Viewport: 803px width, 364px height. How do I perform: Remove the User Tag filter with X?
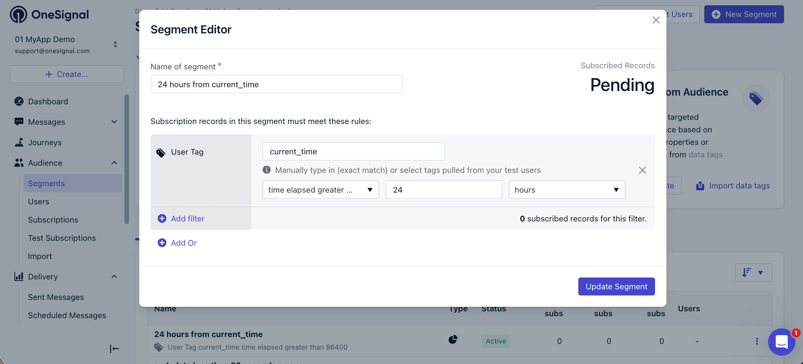coord(642,170)
